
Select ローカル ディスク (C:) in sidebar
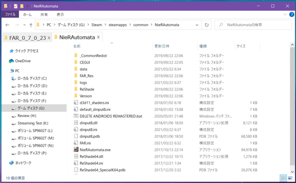pos(32,78)
